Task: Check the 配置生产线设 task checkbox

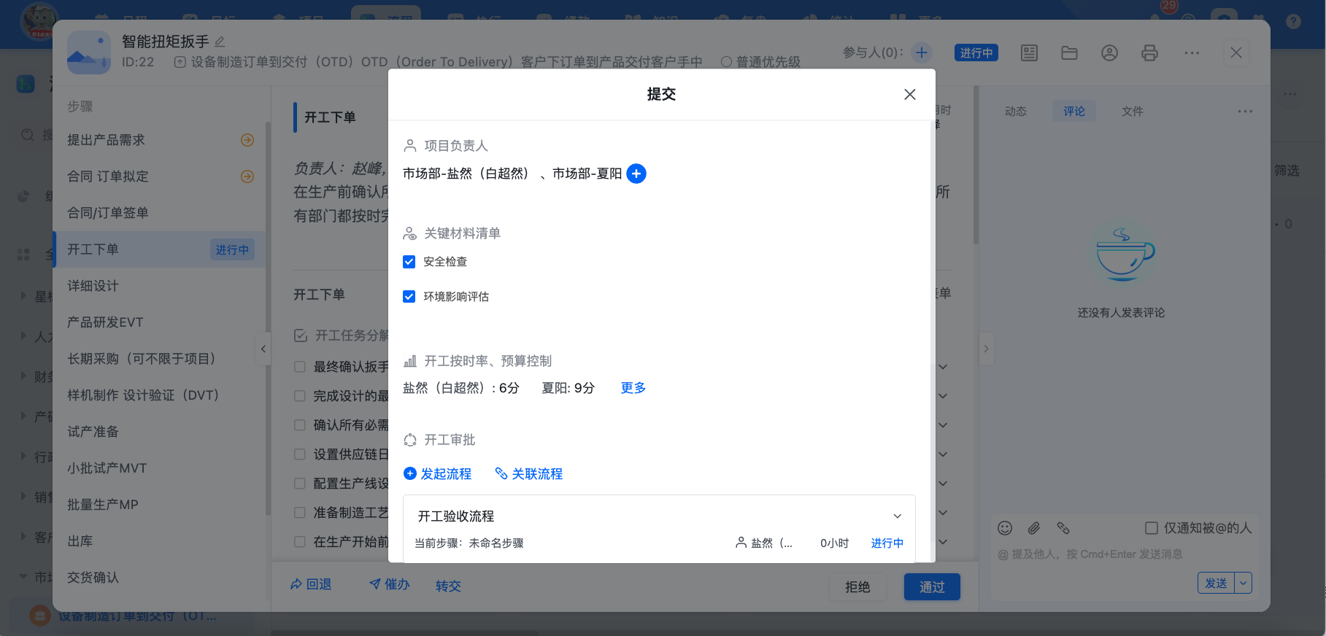Action: pos(300,484)
